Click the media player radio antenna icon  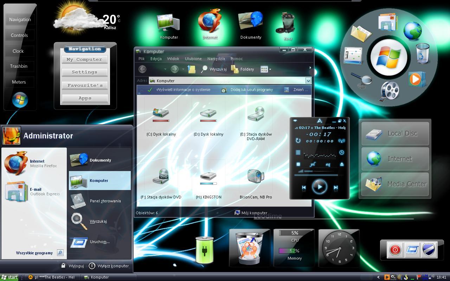[x=341, y=140]
